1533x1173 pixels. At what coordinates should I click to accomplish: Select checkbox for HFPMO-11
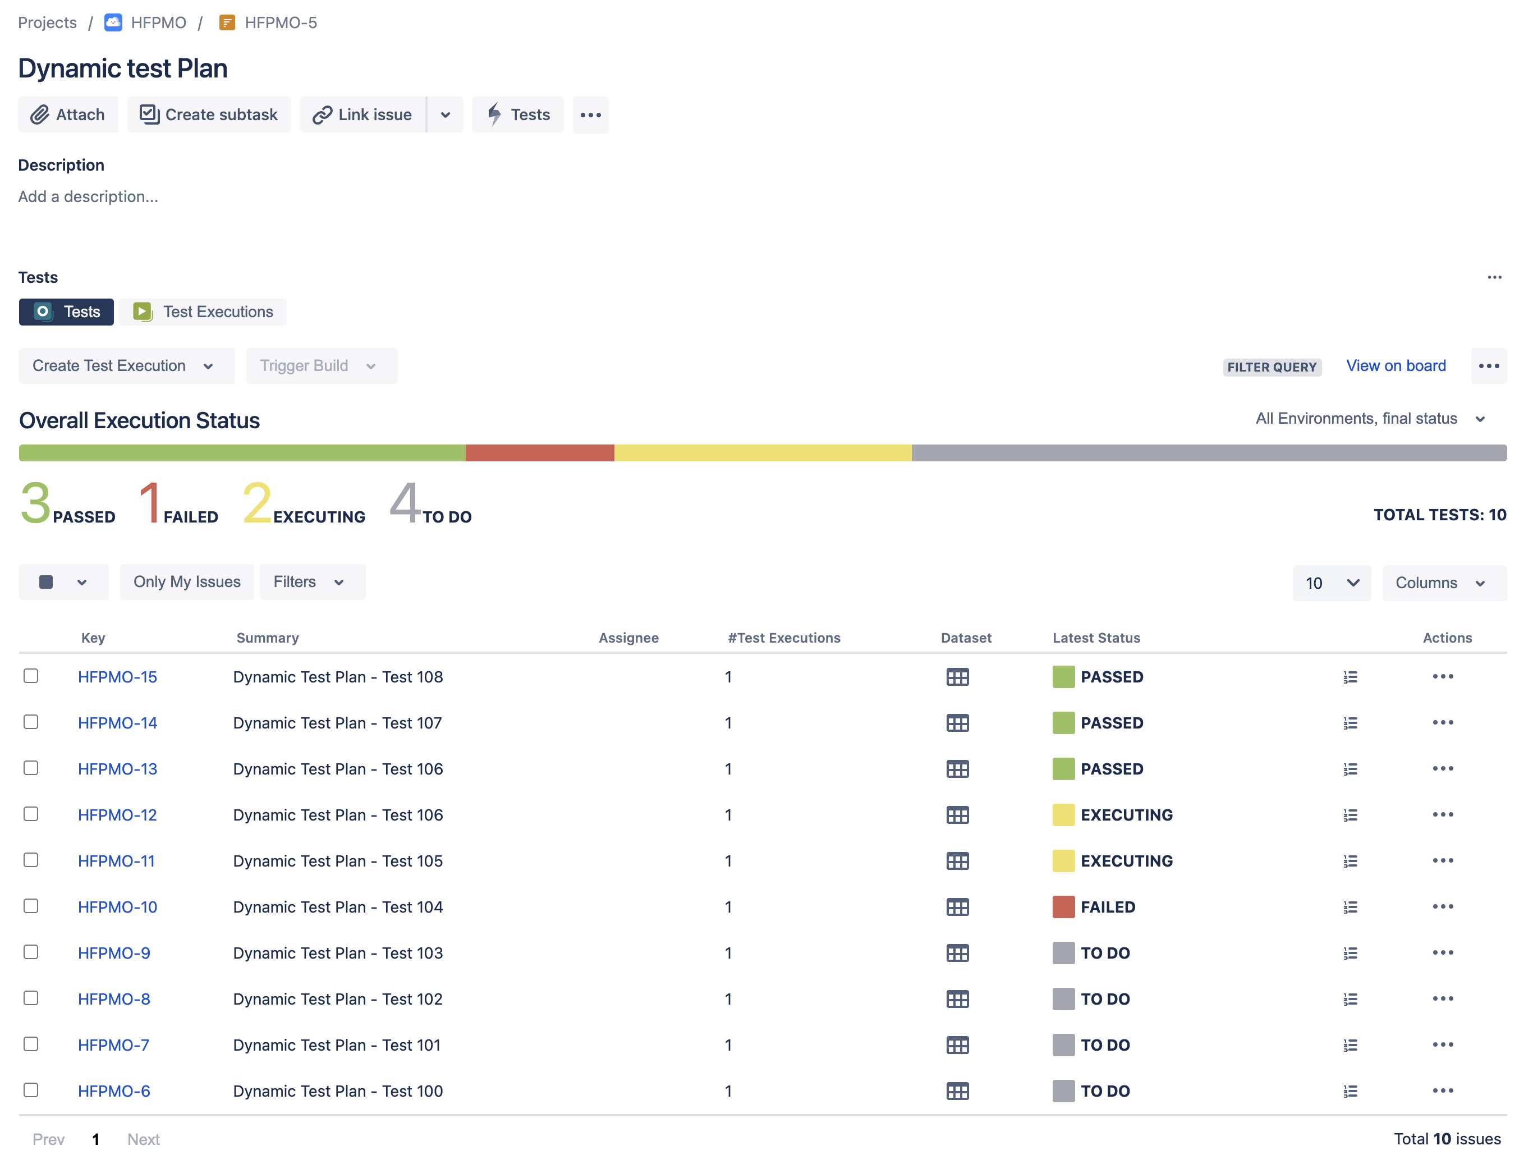coord(31,860)
